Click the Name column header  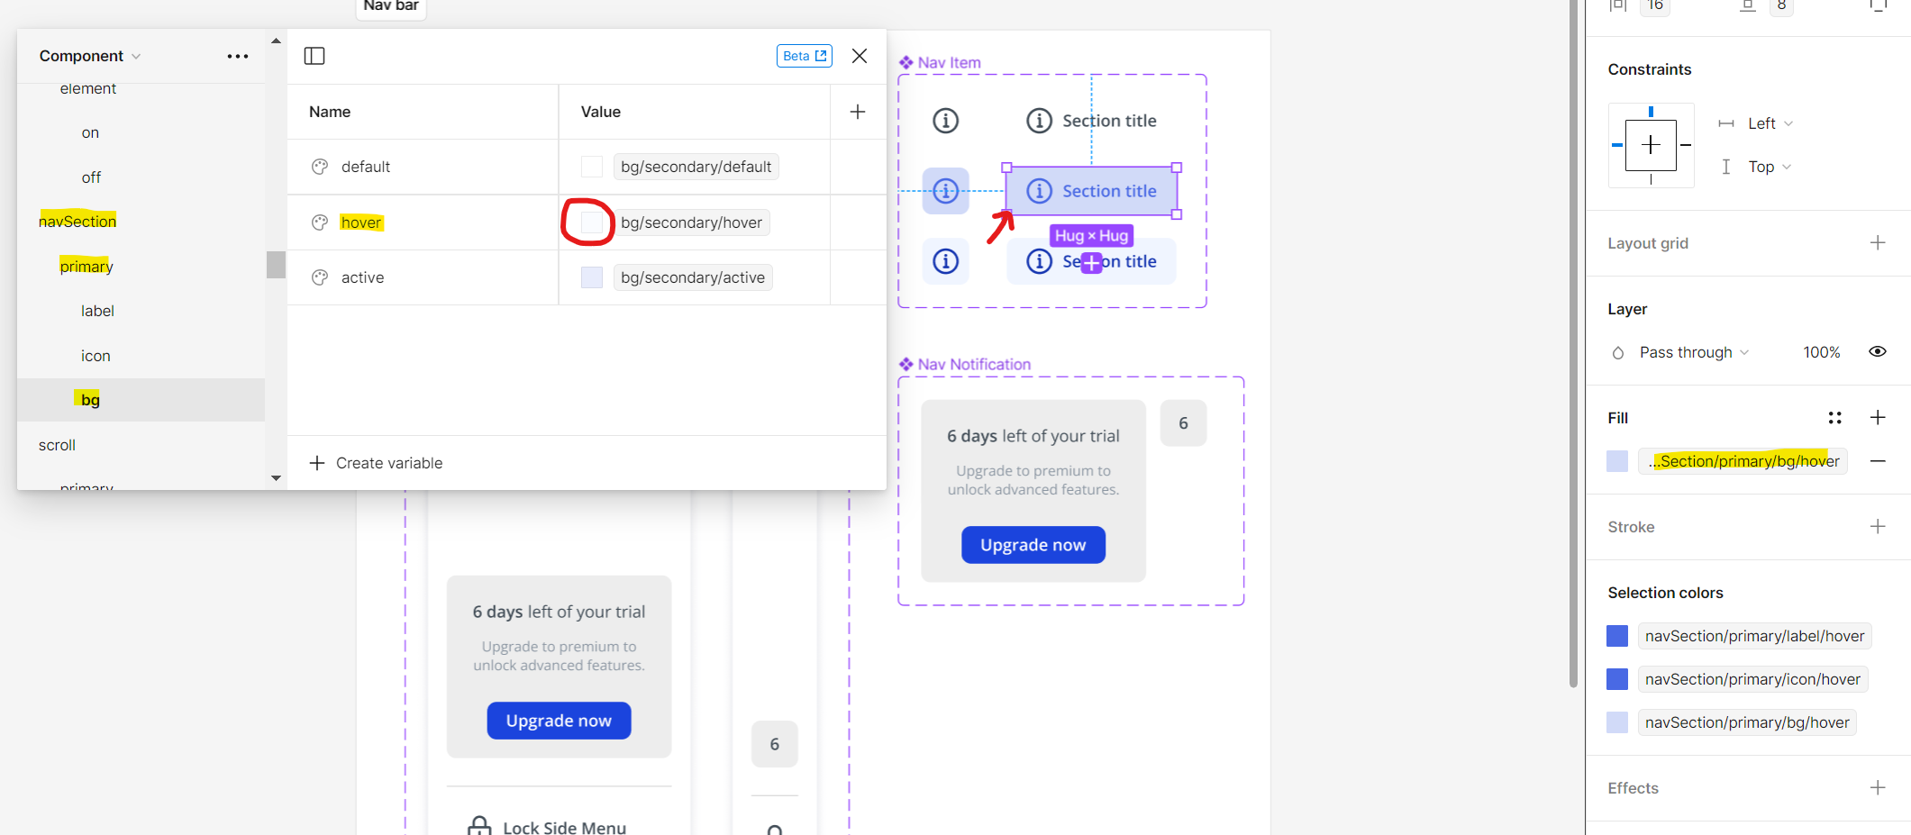click(330, 112)
